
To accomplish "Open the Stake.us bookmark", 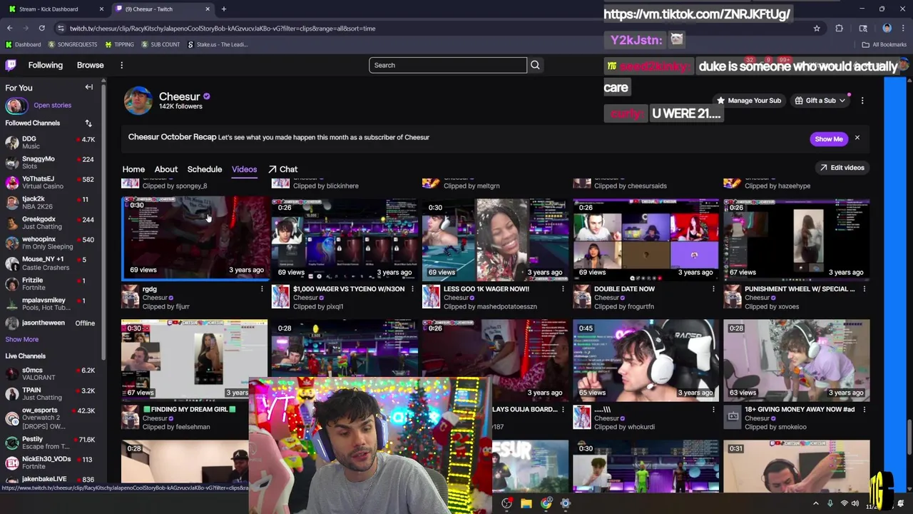I will (x=218, y=44).
